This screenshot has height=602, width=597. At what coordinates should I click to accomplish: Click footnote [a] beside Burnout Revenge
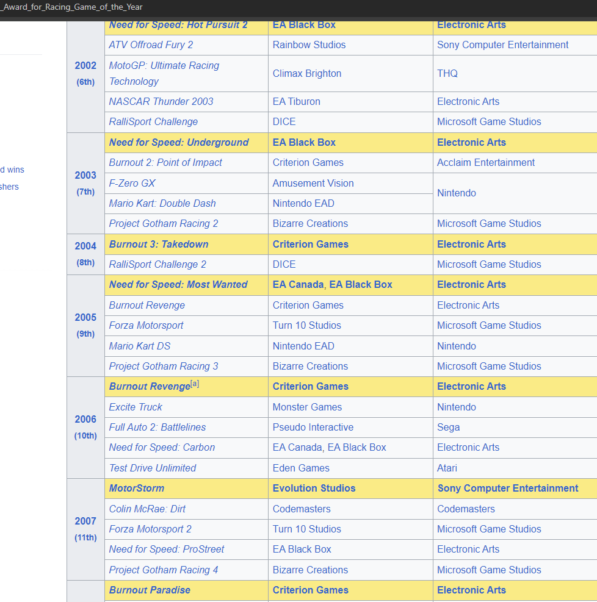195,384
